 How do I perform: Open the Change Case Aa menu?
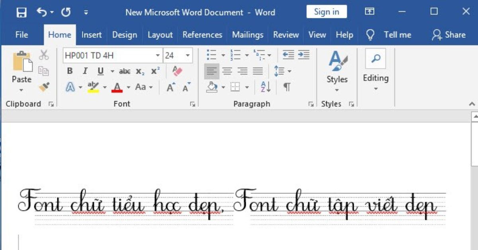(144, 87)
